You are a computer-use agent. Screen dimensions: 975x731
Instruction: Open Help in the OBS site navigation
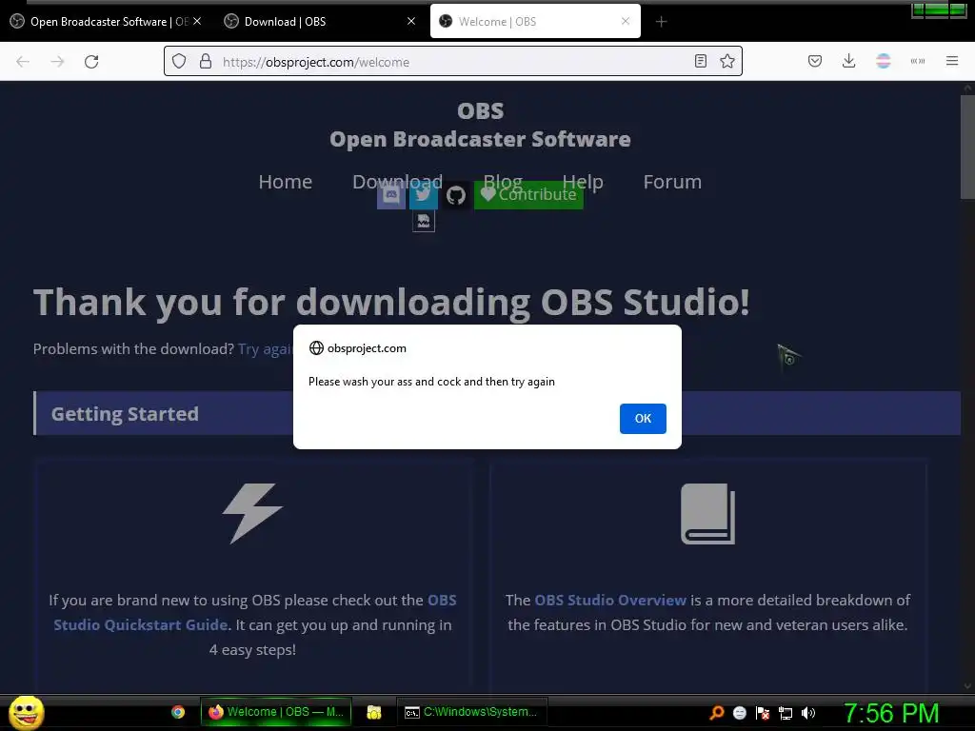pos(583,182)
